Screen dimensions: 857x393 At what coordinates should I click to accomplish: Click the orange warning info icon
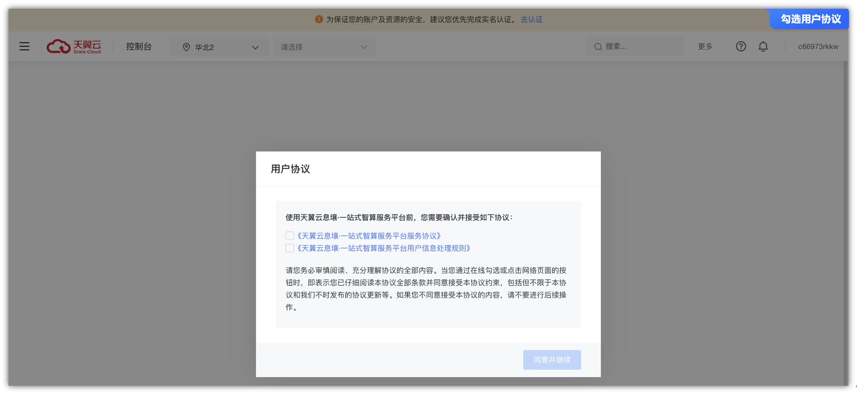(x=319, y=19)
